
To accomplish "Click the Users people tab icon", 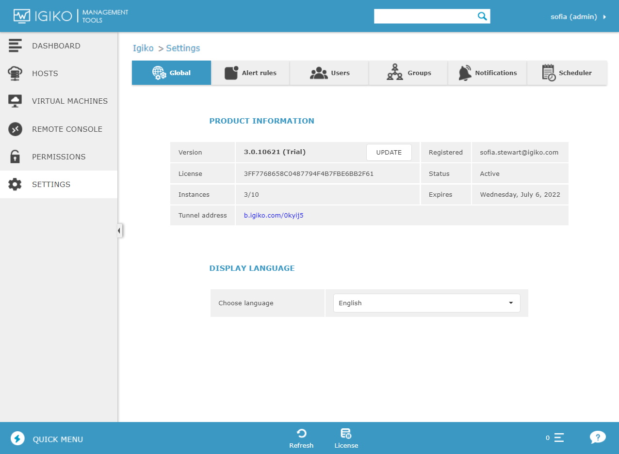I will pyautogui.click(x=319, y=73).
